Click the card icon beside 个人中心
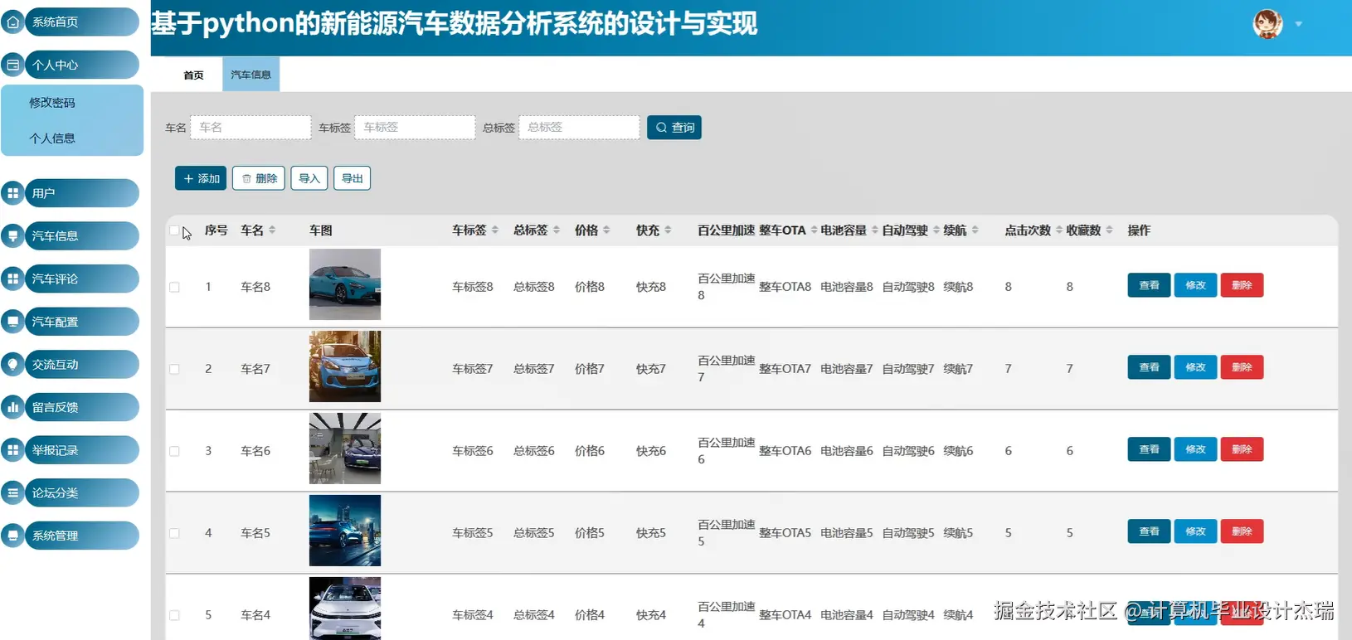Image resolution: width=1352 pixels, height=640 pixels. (x=12, y=65)
